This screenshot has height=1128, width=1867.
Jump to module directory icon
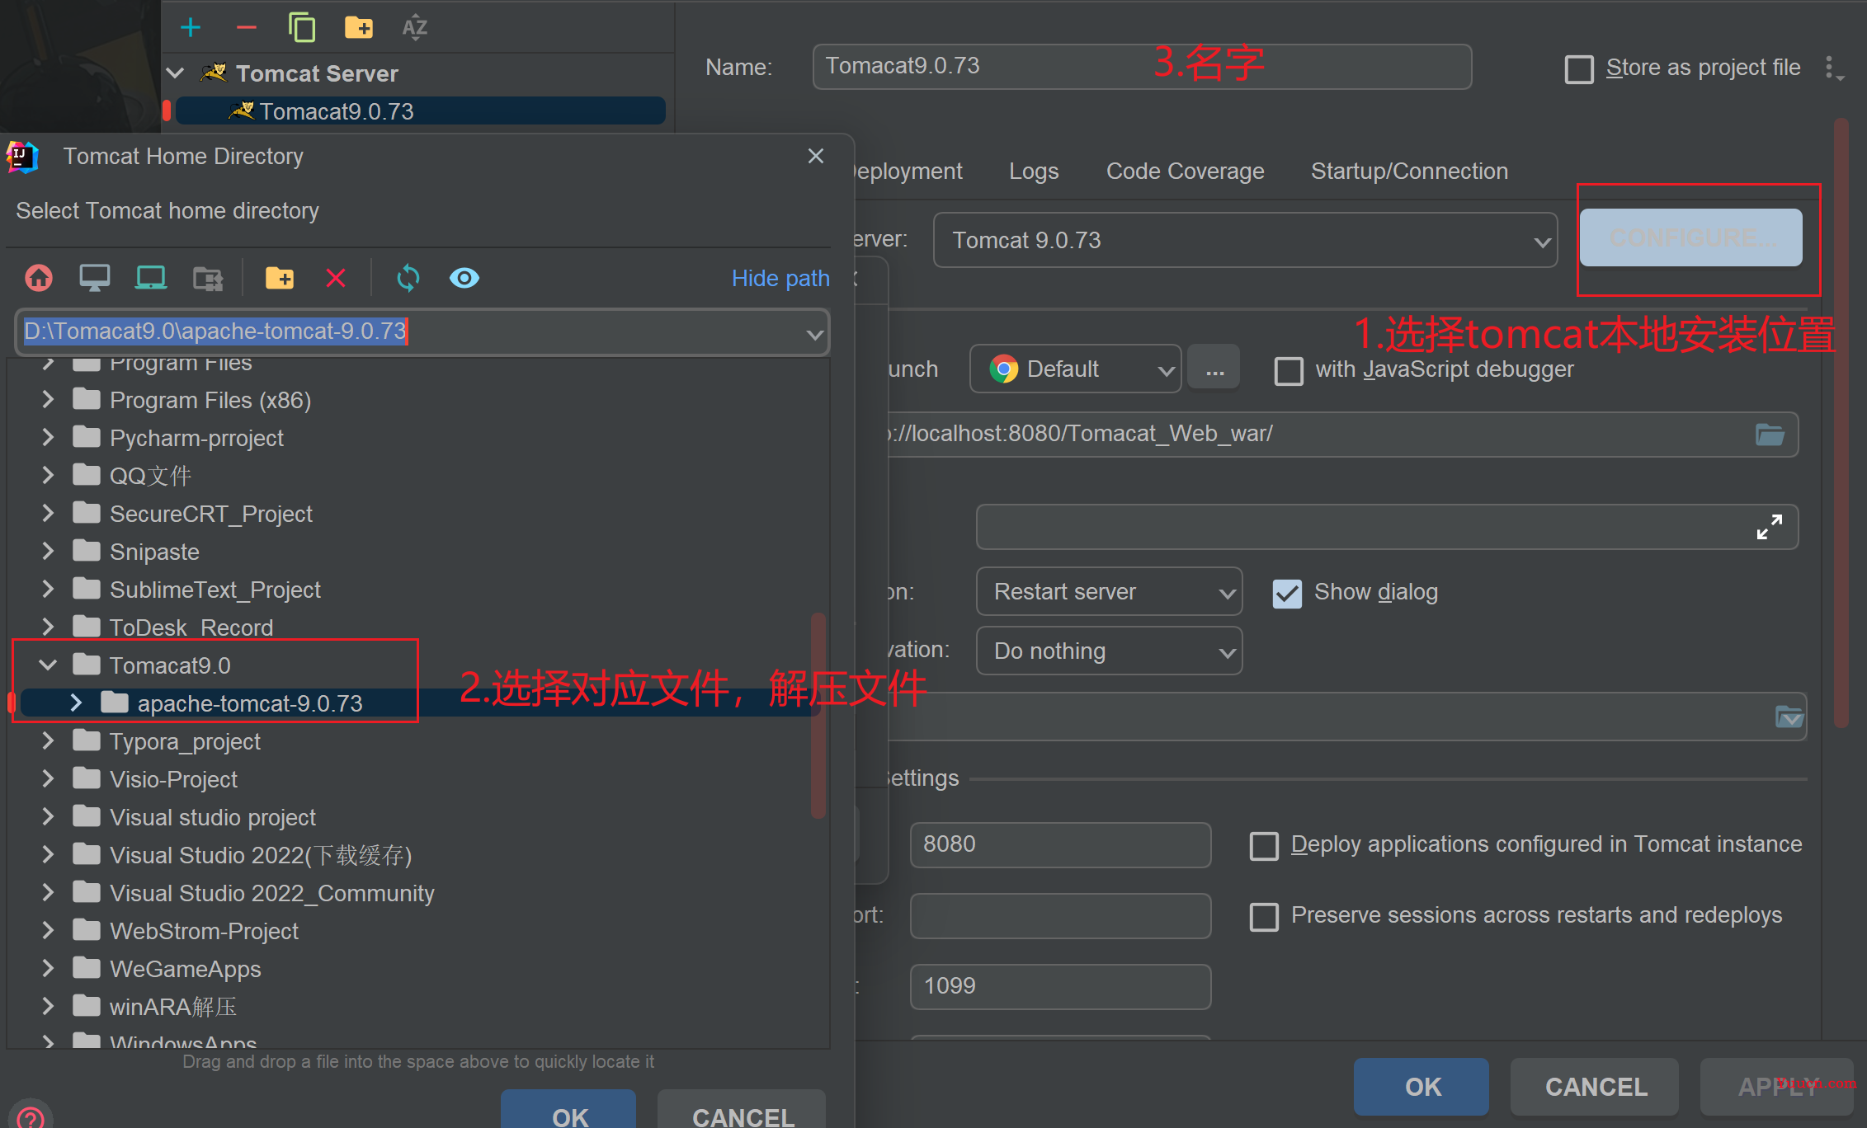[x=207, y=278]
